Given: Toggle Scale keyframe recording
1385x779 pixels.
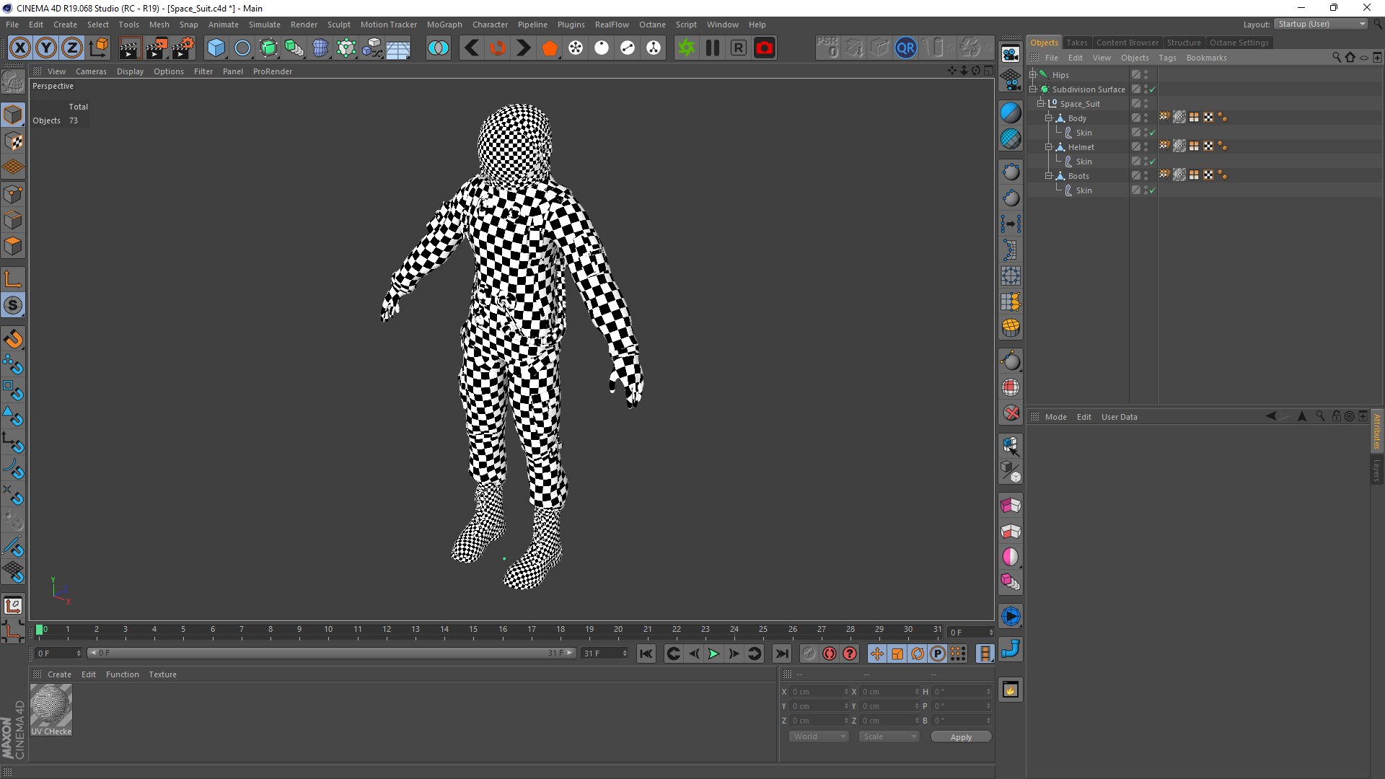Looking at the screenshot, I should (x=897, y=653).
